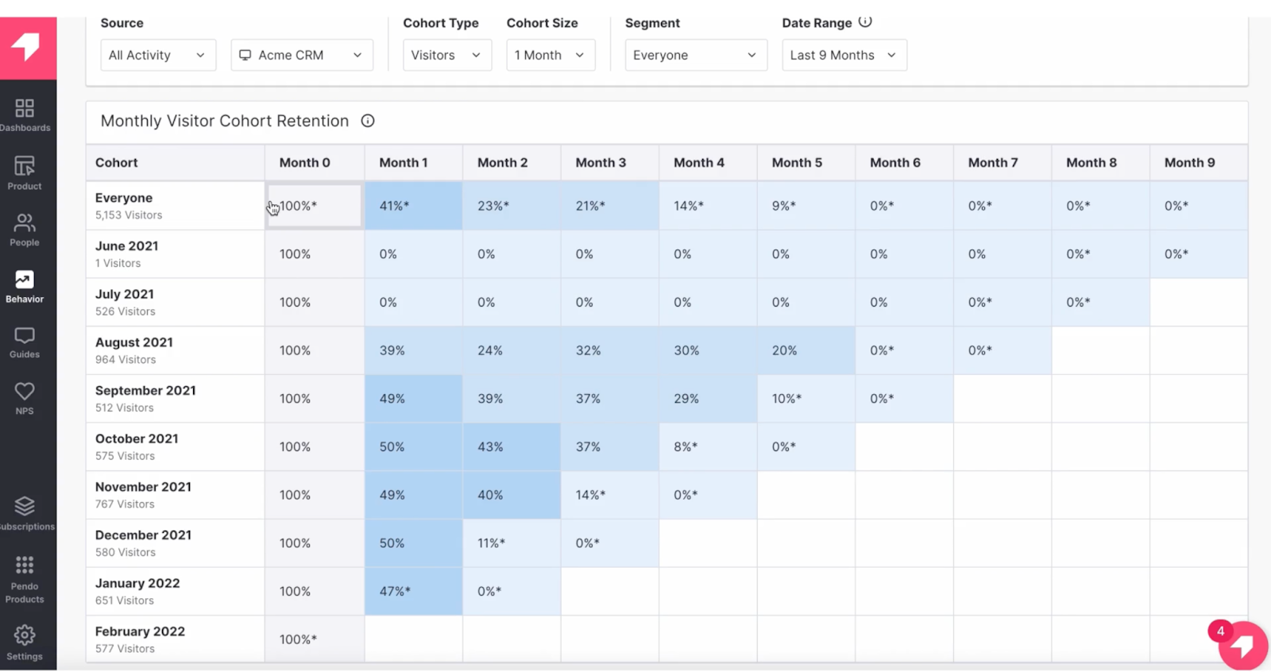This screenshot has height=672, width=1271.
Task: Select the August 2021 cohort label
Action: pyautogui.click(x=134, y=342)
